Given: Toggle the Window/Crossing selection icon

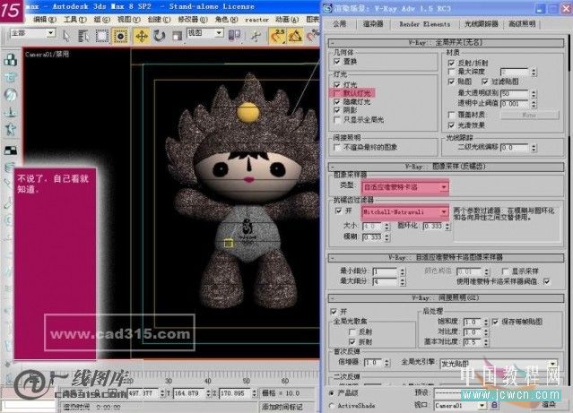Looking at the screenshot, I should pyautogui.click(x=120, y=36).
